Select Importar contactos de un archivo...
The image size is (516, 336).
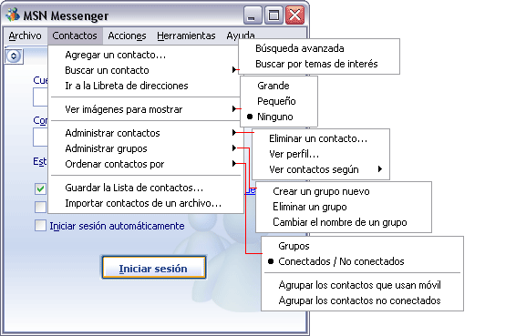coord(146,203)
